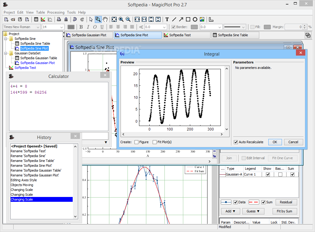315x232 pixels.
Task: Collapse the Softpedia Sine folder
Action: [6, 39]
